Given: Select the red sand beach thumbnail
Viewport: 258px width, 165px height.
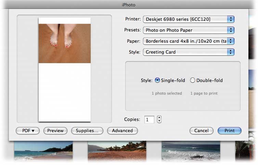Looking at the screenshot, I should [x=117, y=151].
